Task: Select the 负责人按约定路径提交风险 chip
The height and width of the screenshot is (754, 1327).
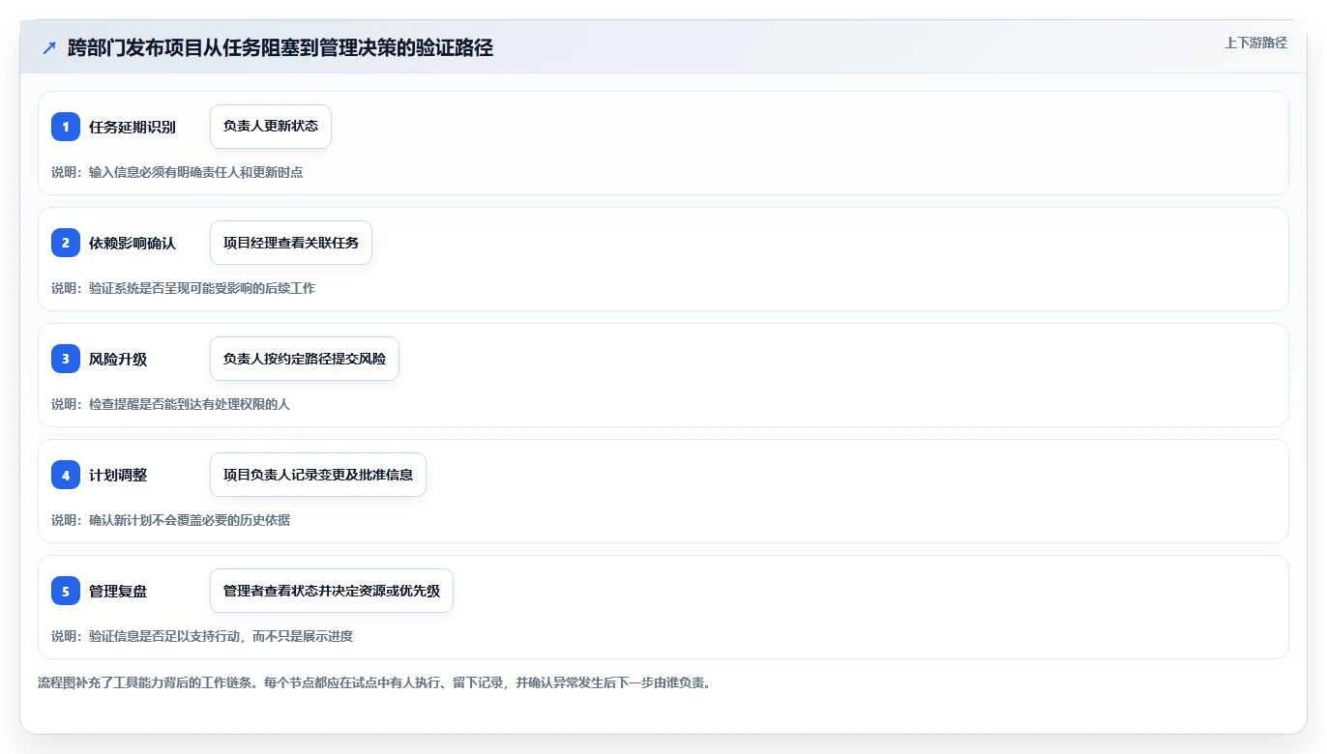Action: click(305, 359)
